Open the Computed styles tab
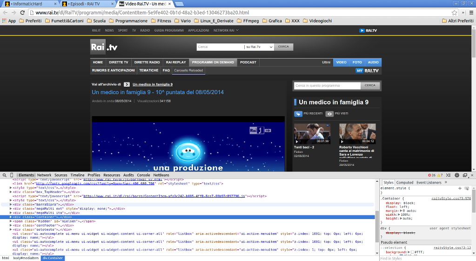The width and height of the screenshot is (476, 261). click(405, 183)
